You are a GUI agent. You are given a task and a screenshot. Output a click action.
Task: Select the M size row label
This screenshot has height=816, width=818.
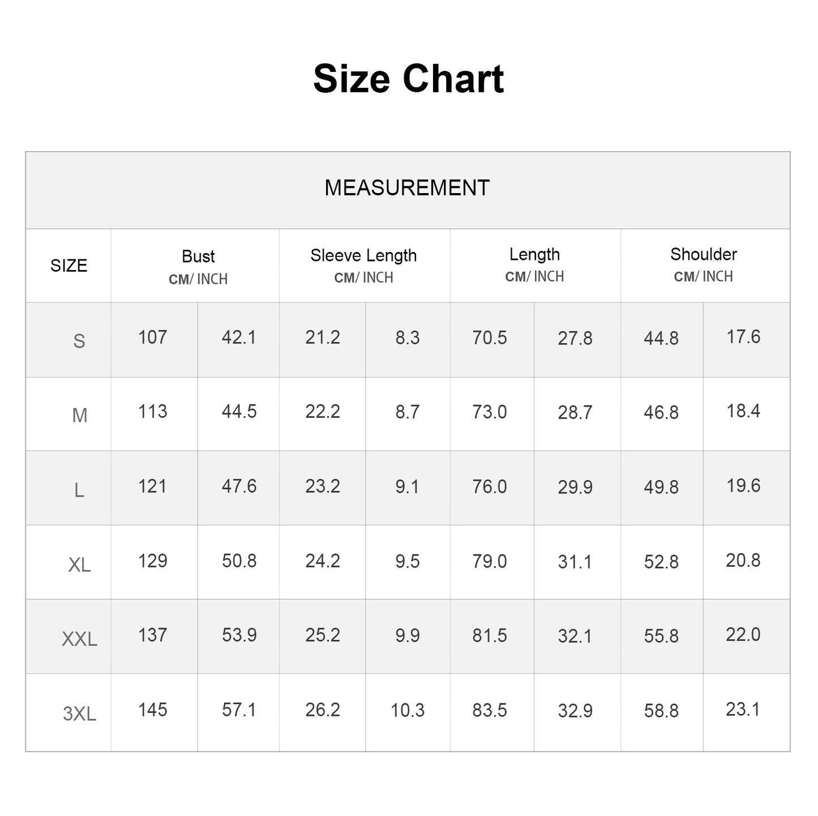point(80,416)
